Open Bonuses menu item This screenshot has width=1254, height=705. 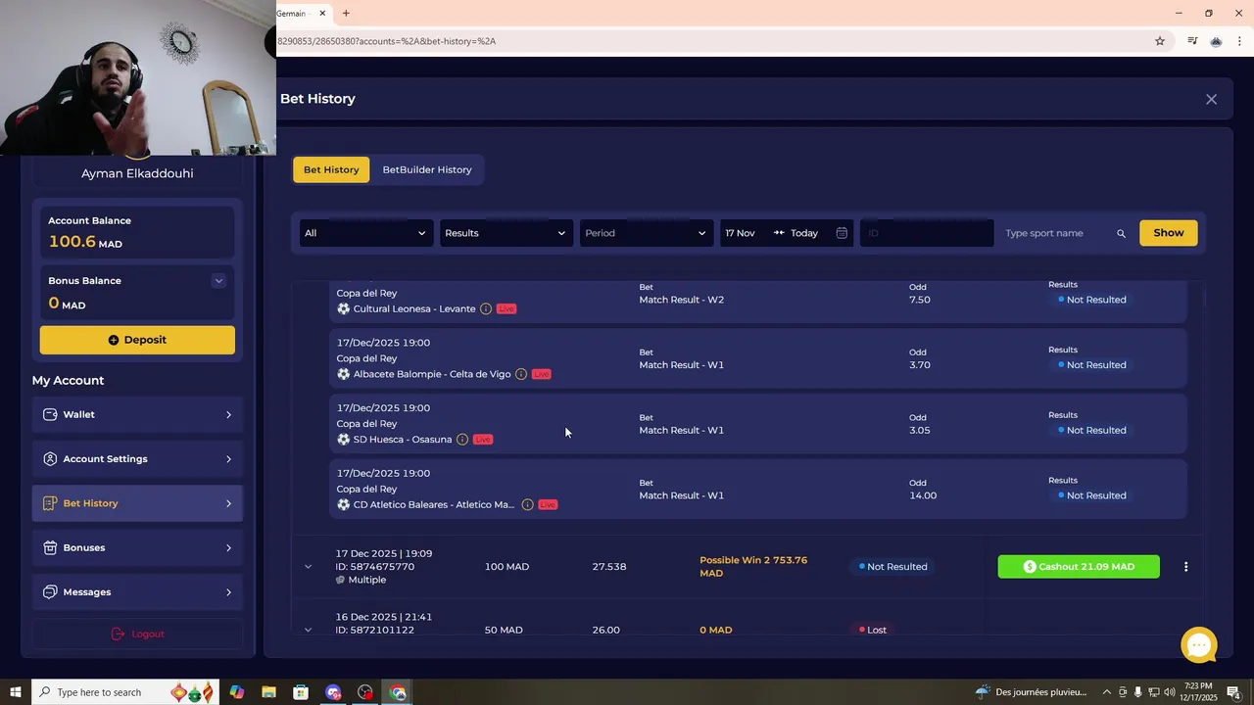tap(137, 547)
